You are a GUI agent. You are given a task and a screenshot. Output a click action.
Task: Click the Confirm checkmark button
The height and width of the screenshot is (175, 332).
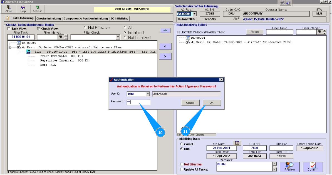tap(313, 167)
